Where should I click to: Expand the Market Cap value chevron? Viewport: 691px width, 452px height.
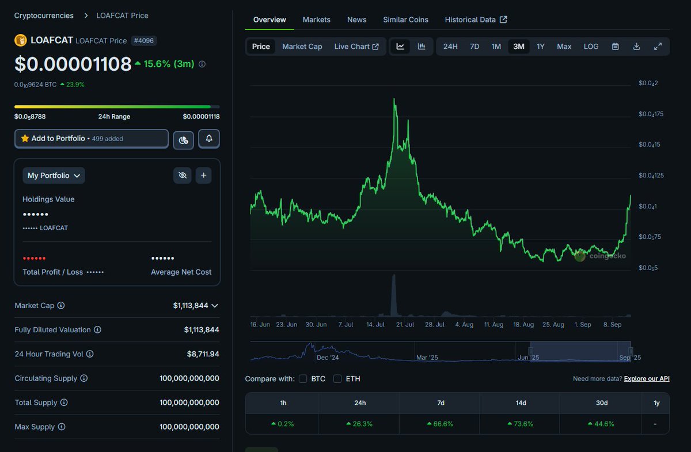(215, 306)
